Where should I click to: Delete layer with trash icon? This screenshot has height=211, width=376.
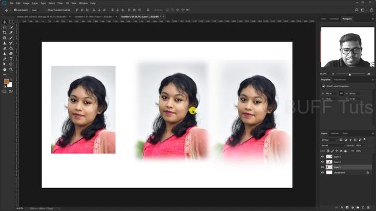point(368,207)
